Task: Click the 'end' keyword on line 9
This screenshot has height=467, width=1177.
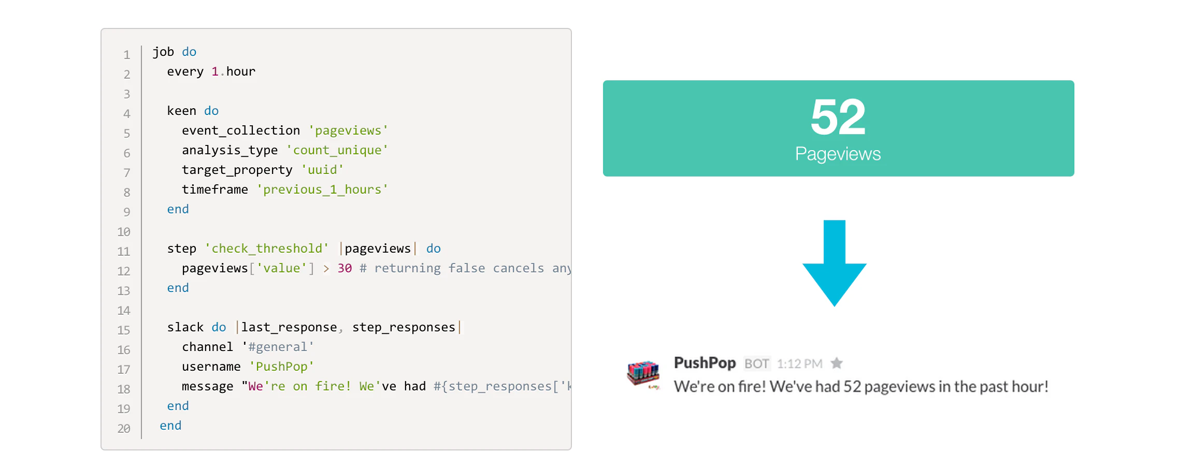Action: coord(178,209)
